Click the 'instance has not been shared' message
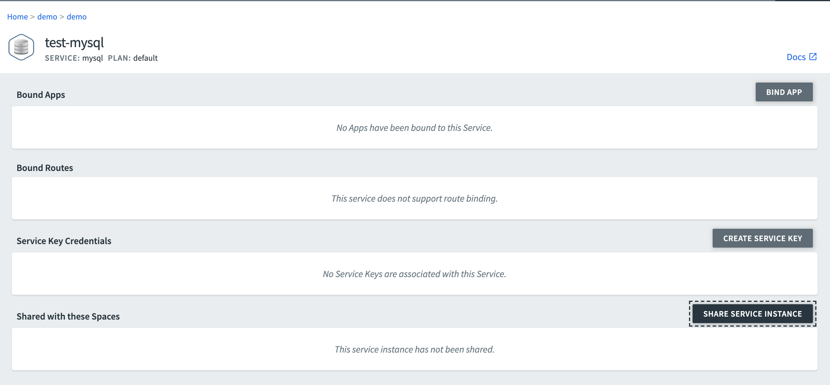This screenshot has height=385, width=830. tap(414, 349)
